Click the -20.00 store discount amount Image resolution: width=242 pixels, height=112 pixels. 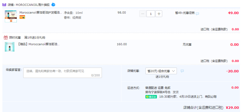click(x=232, y=71)
